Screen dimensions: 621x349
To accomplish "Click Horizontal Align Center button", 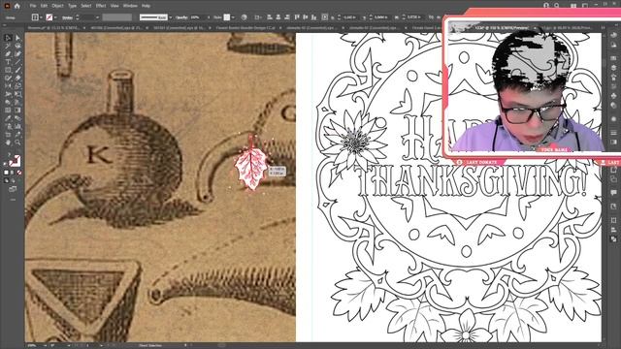I will (x=278, y=17).
